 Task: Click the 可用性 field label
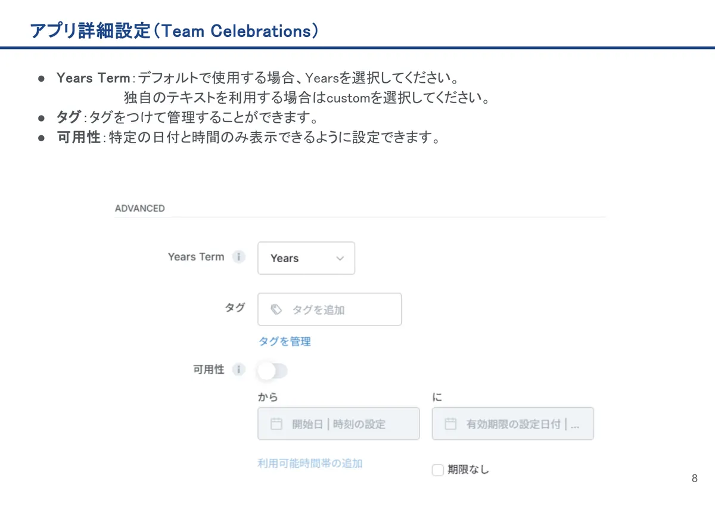coord(209,370)
